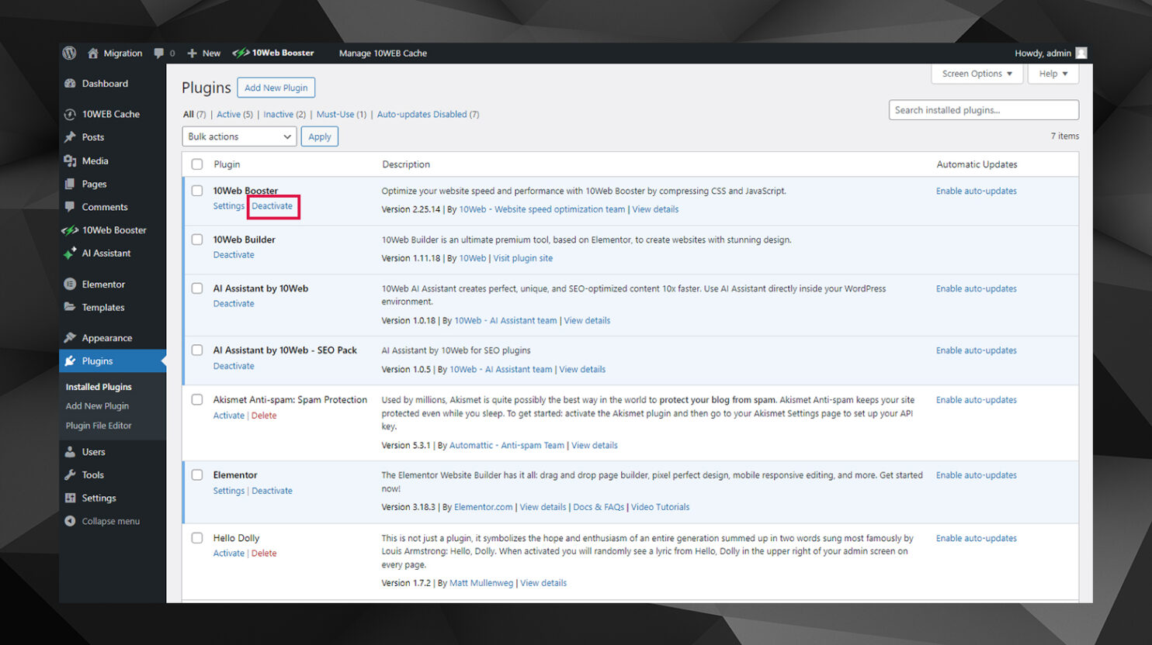Open the Help dropdown
The image size is (1152, 645).
tap(1052, 73)
